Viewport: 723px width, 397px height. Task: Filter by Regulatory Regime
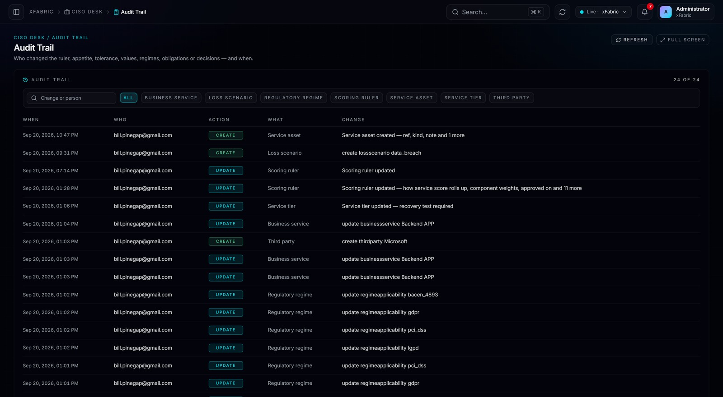coord(294,98)
